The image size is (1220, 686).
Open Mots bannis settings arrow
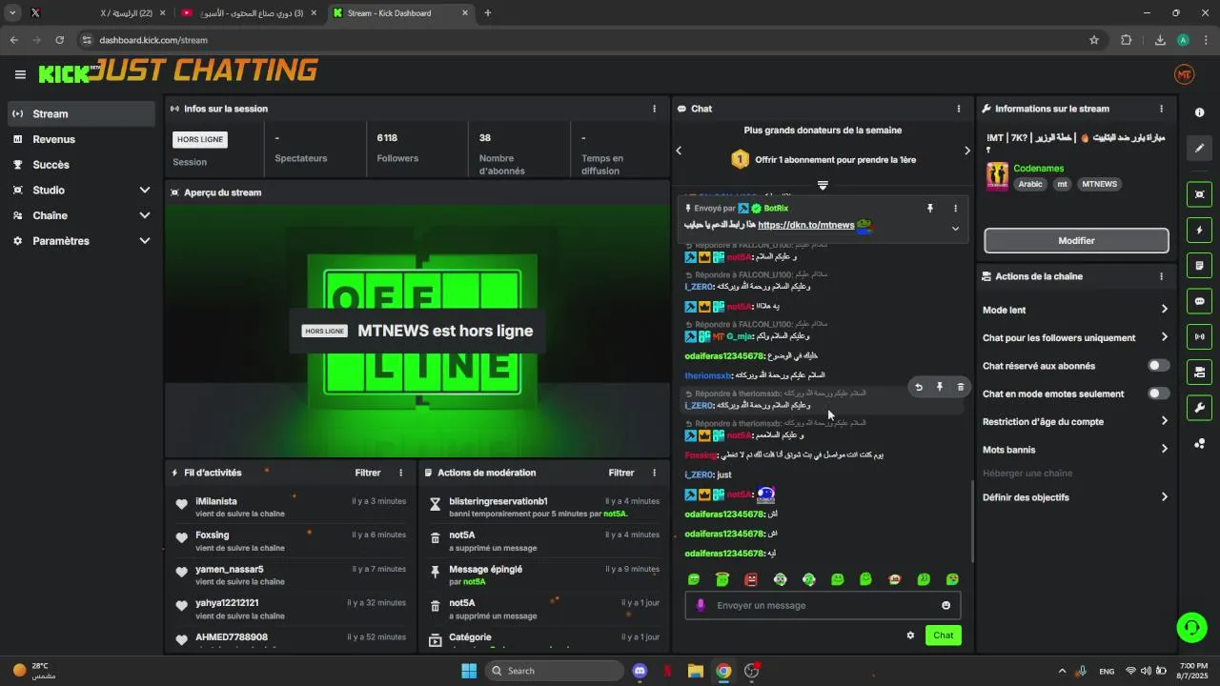point(1164,449)
